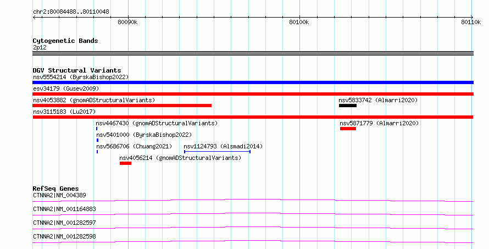
Task: Open transcript CTNNA2|NM_001282598 label
Action: (64, 236)
